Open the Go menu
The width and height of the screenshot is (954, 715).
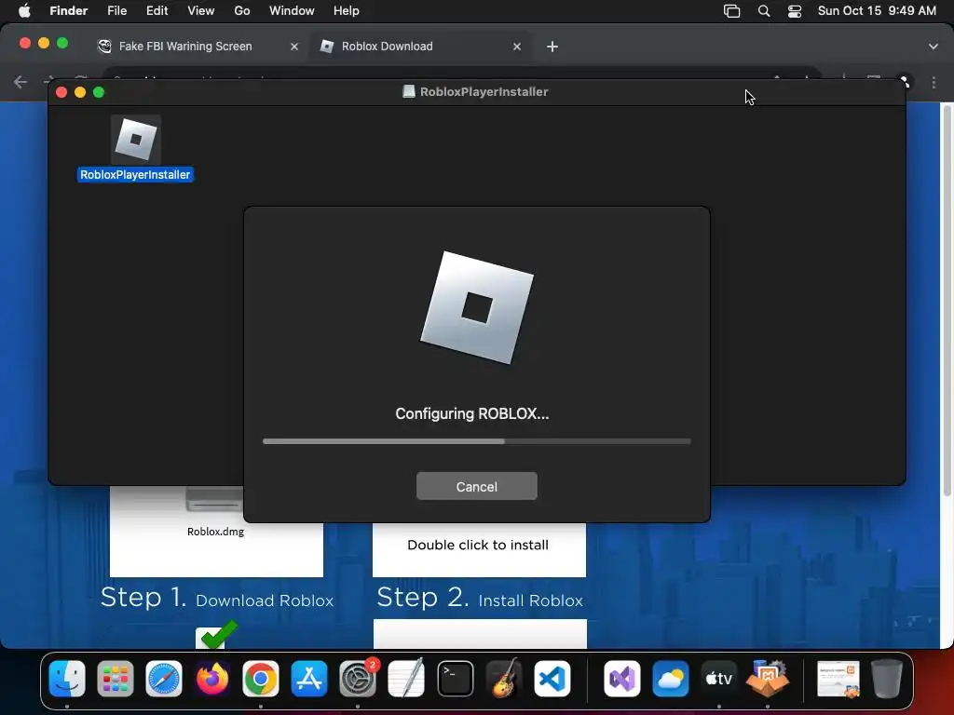[242, 11]
